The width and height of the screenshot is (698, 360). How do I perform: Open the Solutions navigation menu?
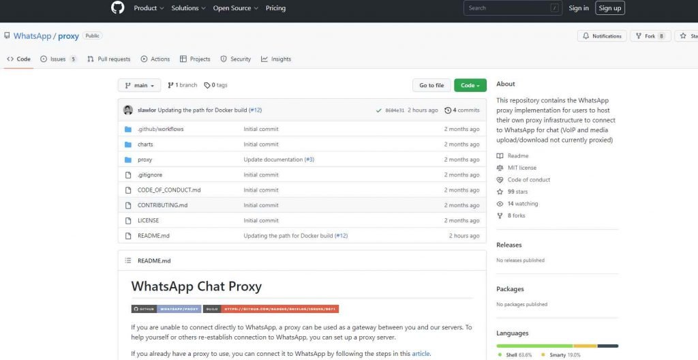188,8
